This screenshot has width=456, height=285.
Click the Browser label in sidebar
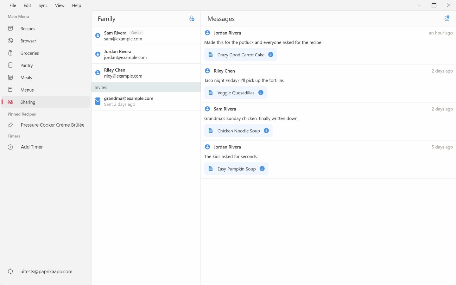(28, 41)
